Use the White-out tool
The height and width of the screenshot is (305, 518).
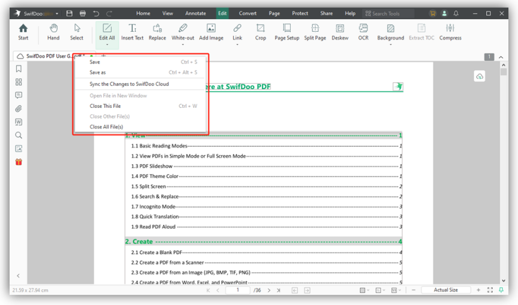pyautogui.click(x=183, y=32)
